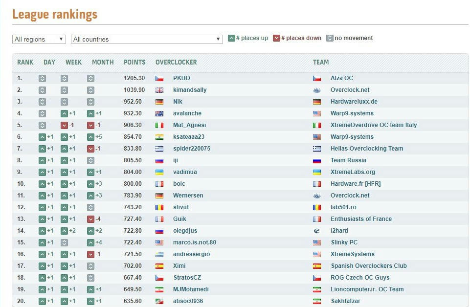Open the Hardware.fr [HFR] team page
Viewport: 470px width, 307px height.
(356, 184)
